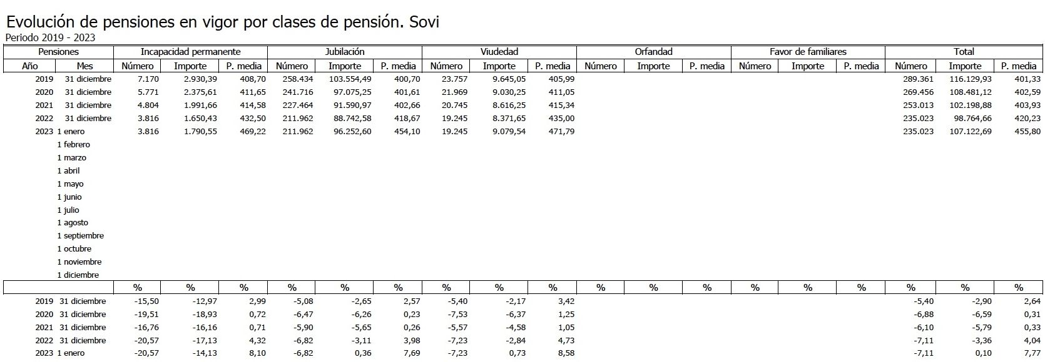Click the 'Viudedad' column group header
The width and height of the screenshot is (1045, 362).
point(499,52)
